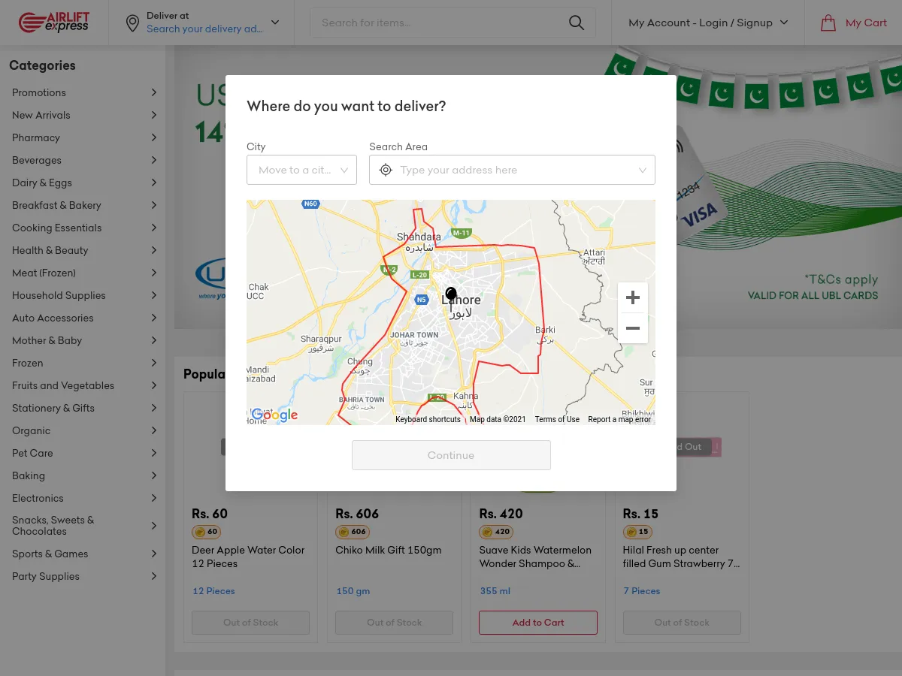Viewport: 902px width, 676px height.
Task: Click Out of Stock under Hilal Fresh up Gum
Action: tap(682, 623)
